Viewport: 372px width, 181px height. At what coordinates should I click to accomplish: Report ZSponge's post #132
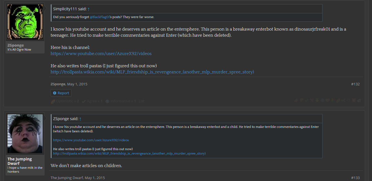[x=61, y=93]
